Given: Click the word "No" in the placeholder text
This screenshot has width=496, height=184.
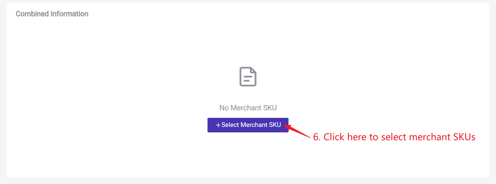Looking at the screenshot, I should pyautogui.click(x=224, y=108).
